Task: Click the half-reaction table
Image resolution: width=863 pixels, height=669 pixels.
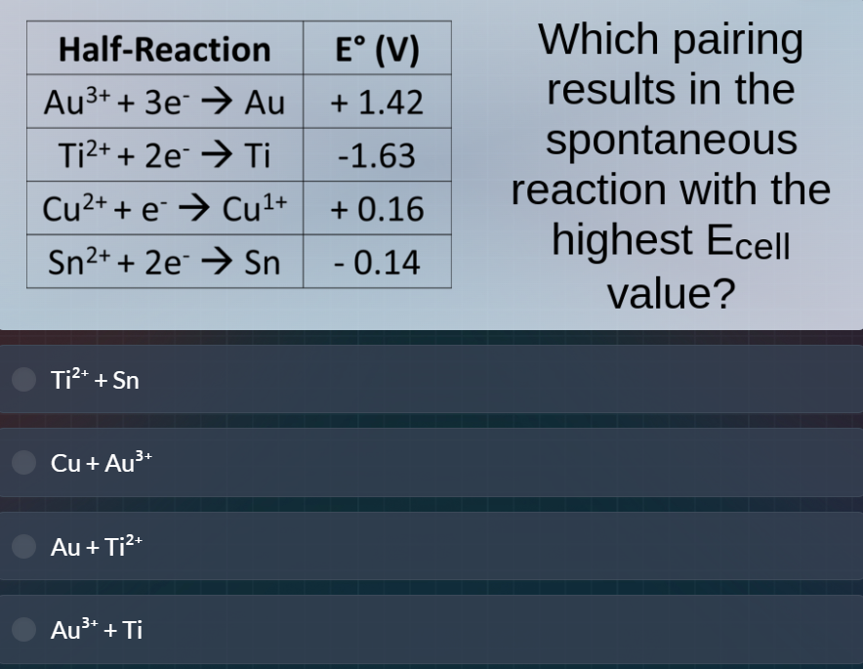Action: [239, 154]
